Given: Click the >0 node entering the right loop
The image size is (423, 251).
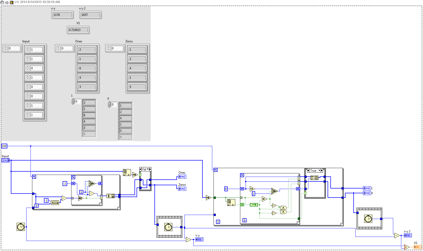Looking at the screenshot, I should (x=208, y=198).
